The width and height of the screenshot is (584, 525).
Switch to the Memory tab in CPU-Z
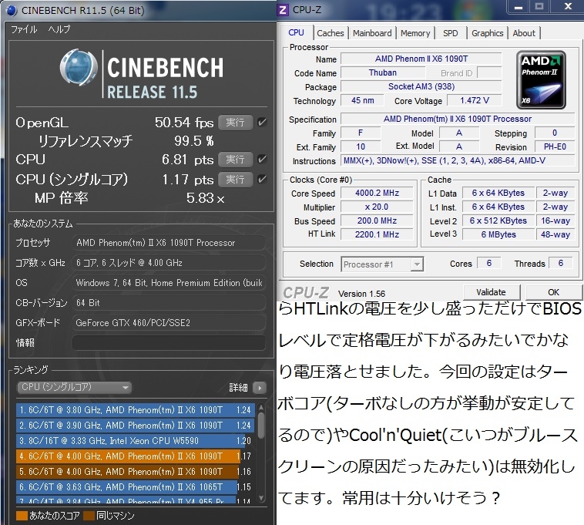pos(415,33)
